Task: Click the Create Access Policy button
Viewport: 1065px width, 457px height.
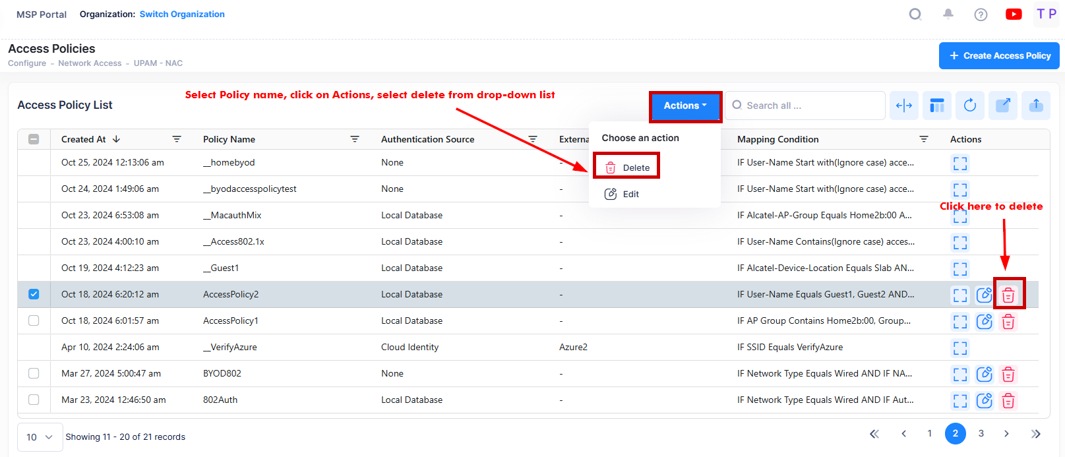Action: pyautogui.click(x=998, y=55)
